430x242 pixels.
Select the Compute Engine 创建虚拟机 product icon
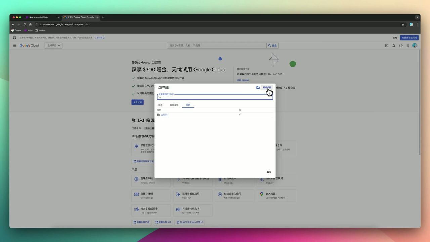136,180
